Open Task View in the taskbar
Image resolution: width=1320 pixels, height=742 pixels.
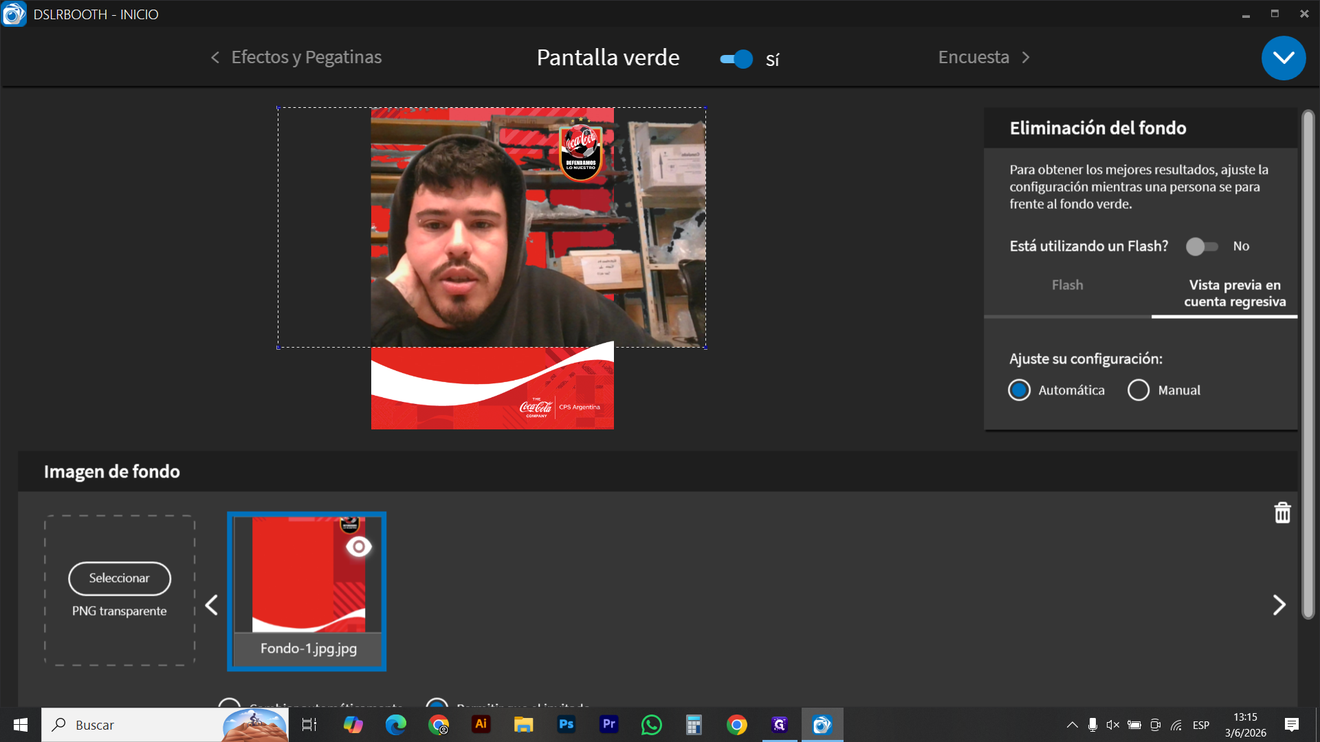(x=309, y=725)
